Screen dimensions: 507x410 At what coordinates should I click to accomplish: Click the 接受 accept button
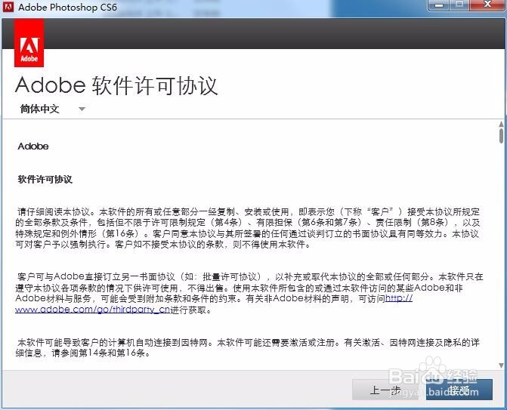[459, 390]
